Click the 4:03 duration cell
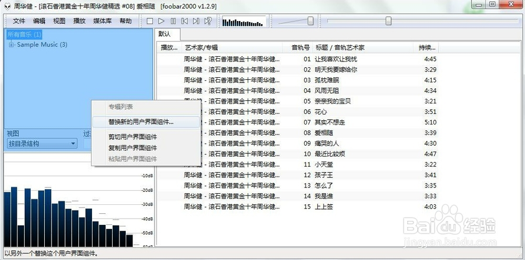The height and width of the screenshot is (260, 525). [430, 206]
